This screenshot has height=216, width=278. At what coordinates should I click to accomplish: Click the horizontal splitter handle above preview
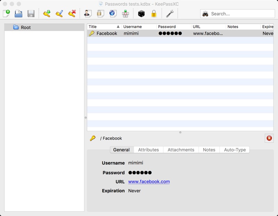[x=180, y=132]
